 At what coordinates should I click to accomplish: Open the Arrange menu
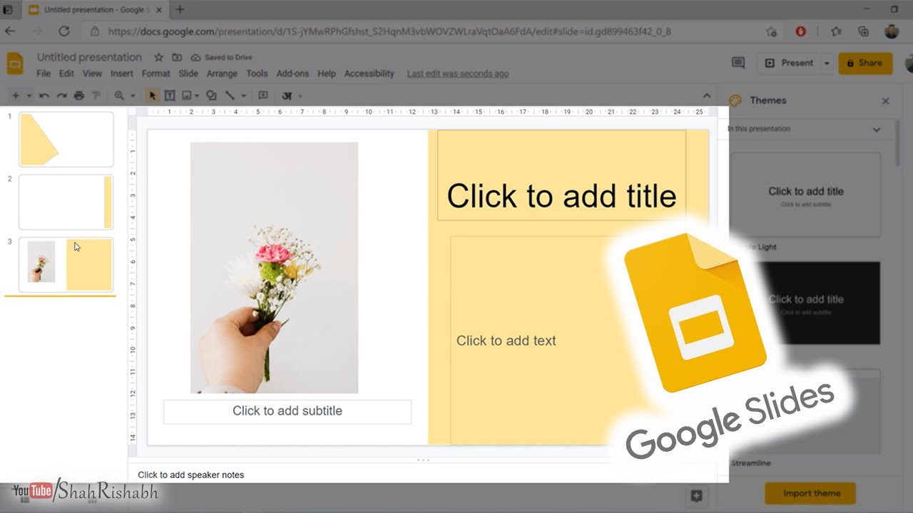(222, 73)
